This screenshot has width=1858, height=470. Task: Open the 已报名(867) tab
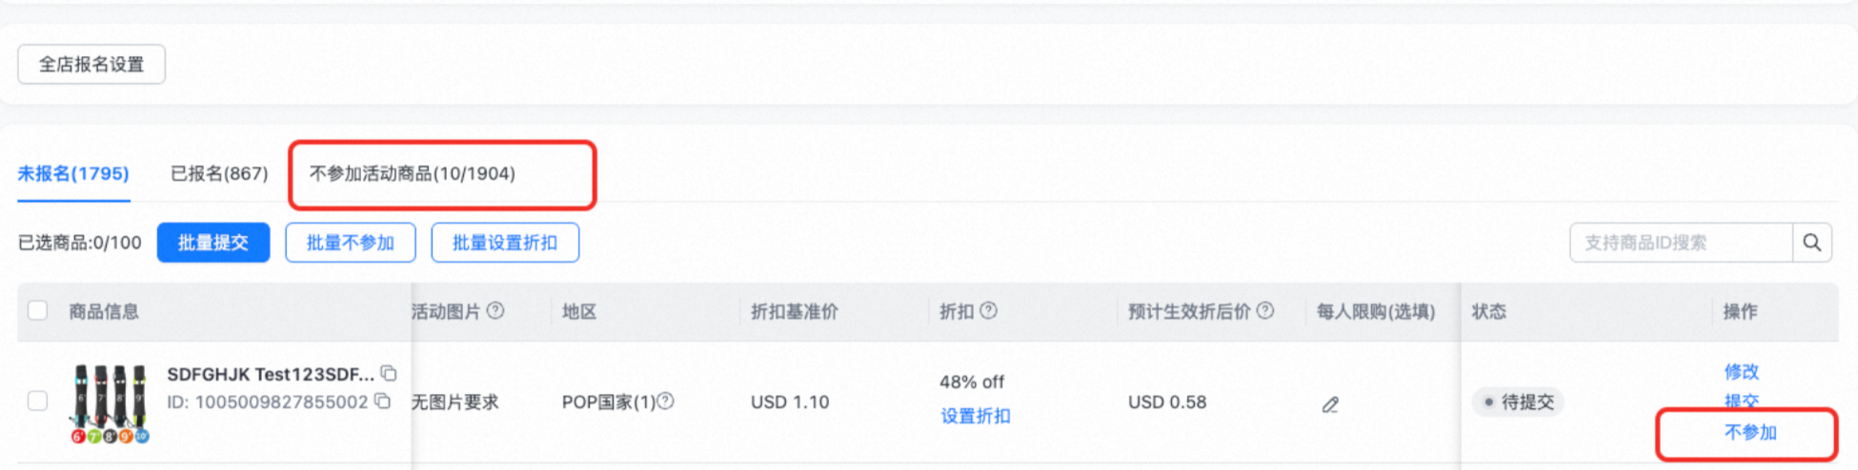(x=219, y=174)
